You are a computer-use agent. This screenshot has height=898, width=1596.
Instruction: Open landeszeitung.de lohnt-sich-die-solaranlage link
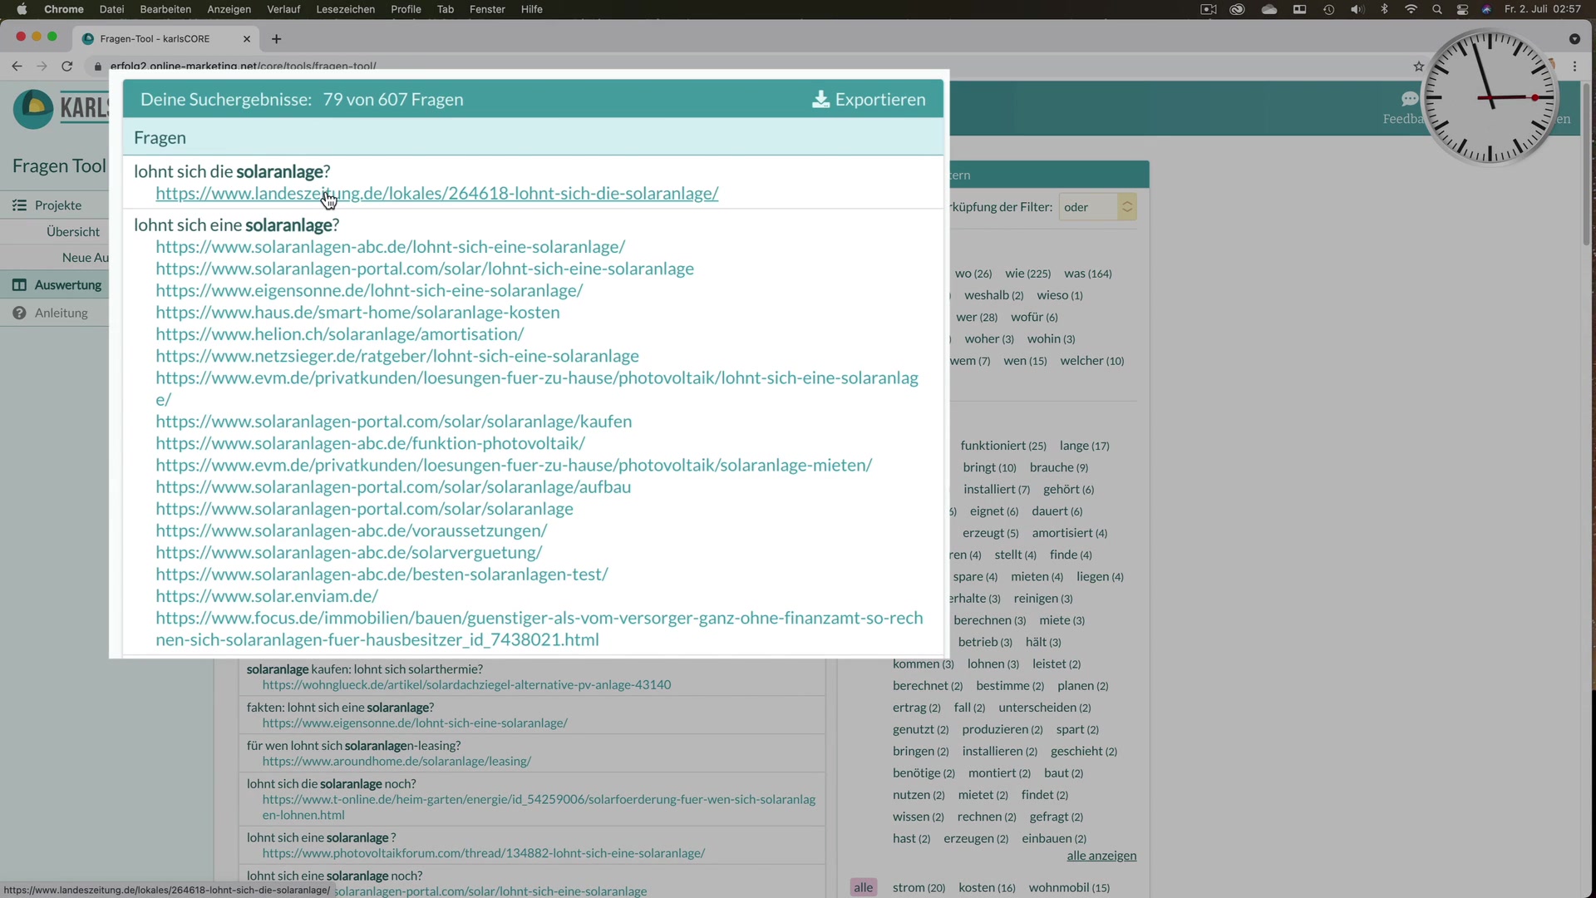437,194
